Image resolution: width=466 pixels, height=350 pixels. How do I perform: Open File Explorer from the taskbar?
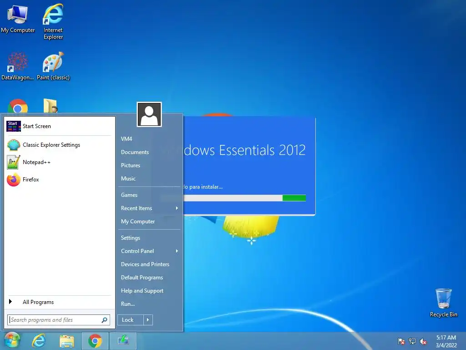[x=67, y=341]
